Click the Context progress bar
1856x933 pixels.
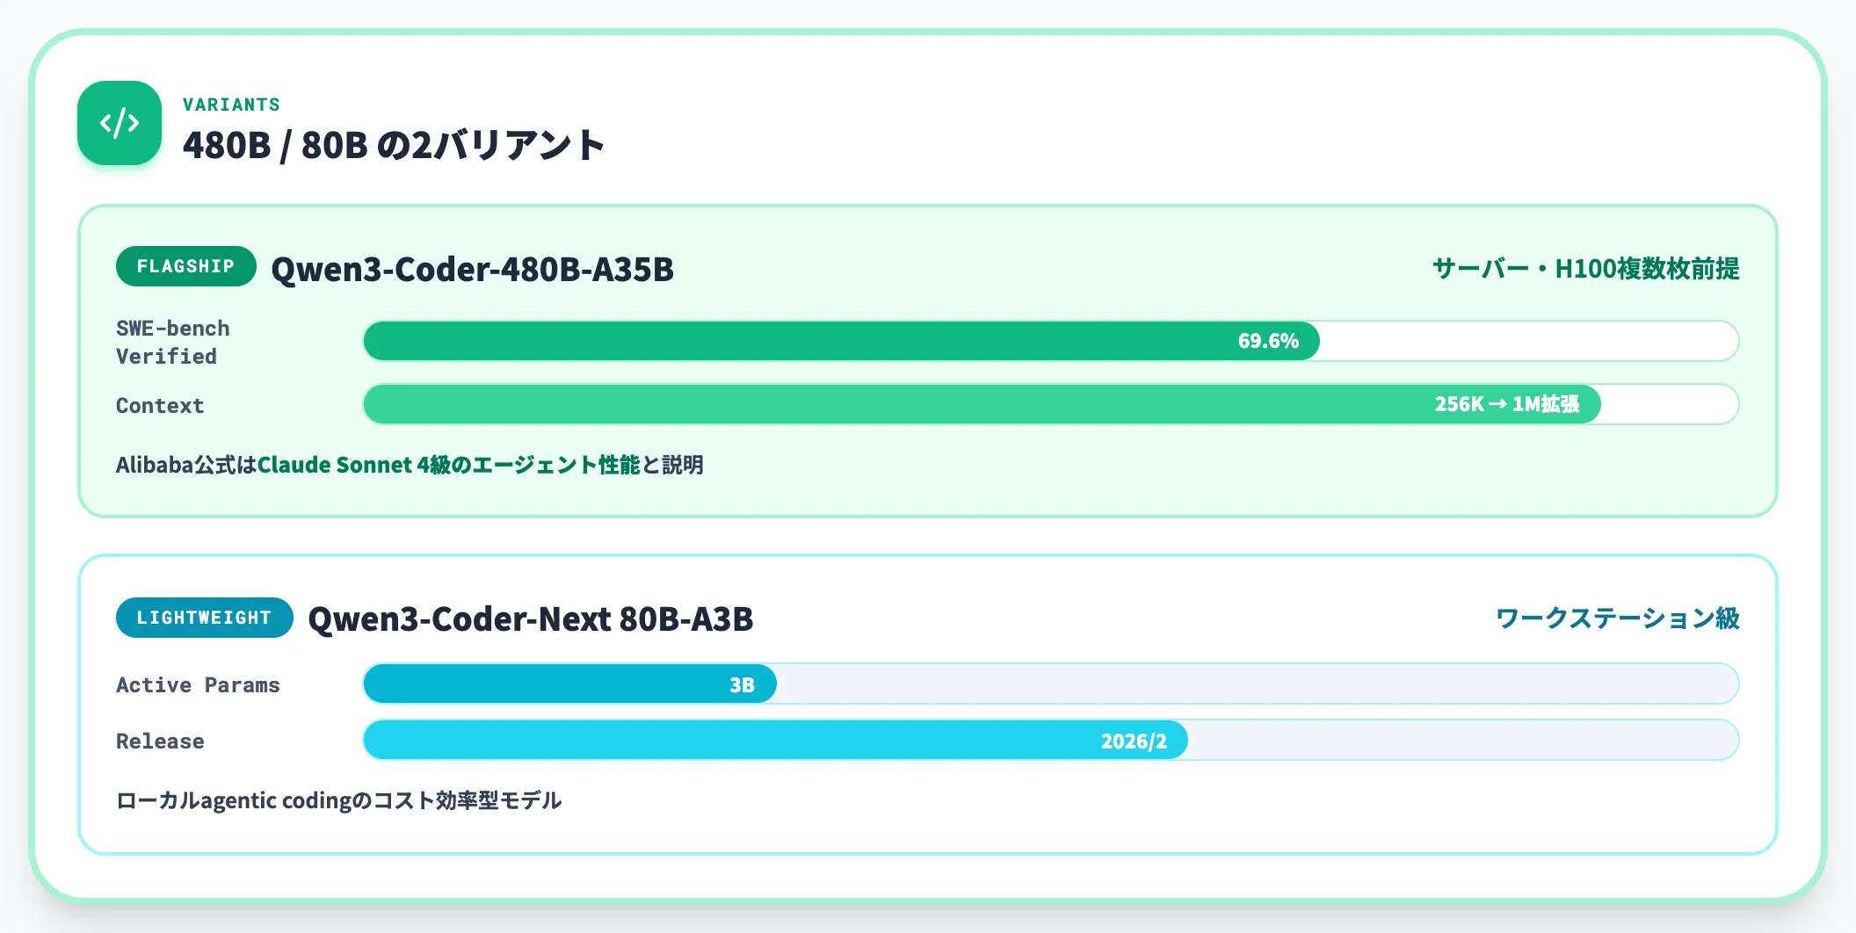point(1050,404)
